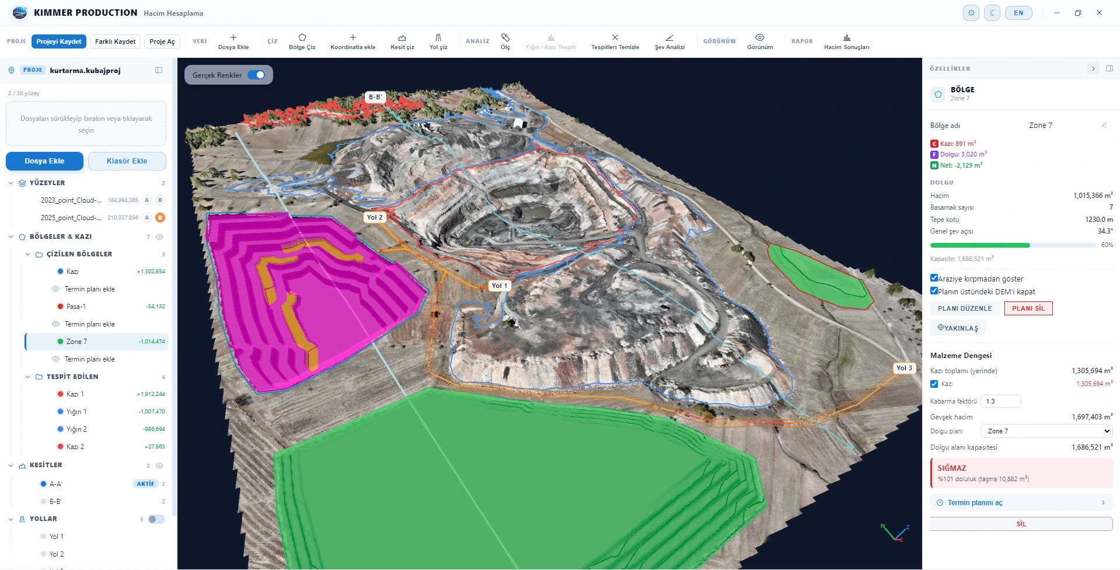
Task: Open the Şev Analizi tool
Action: (x=669, y=41)
